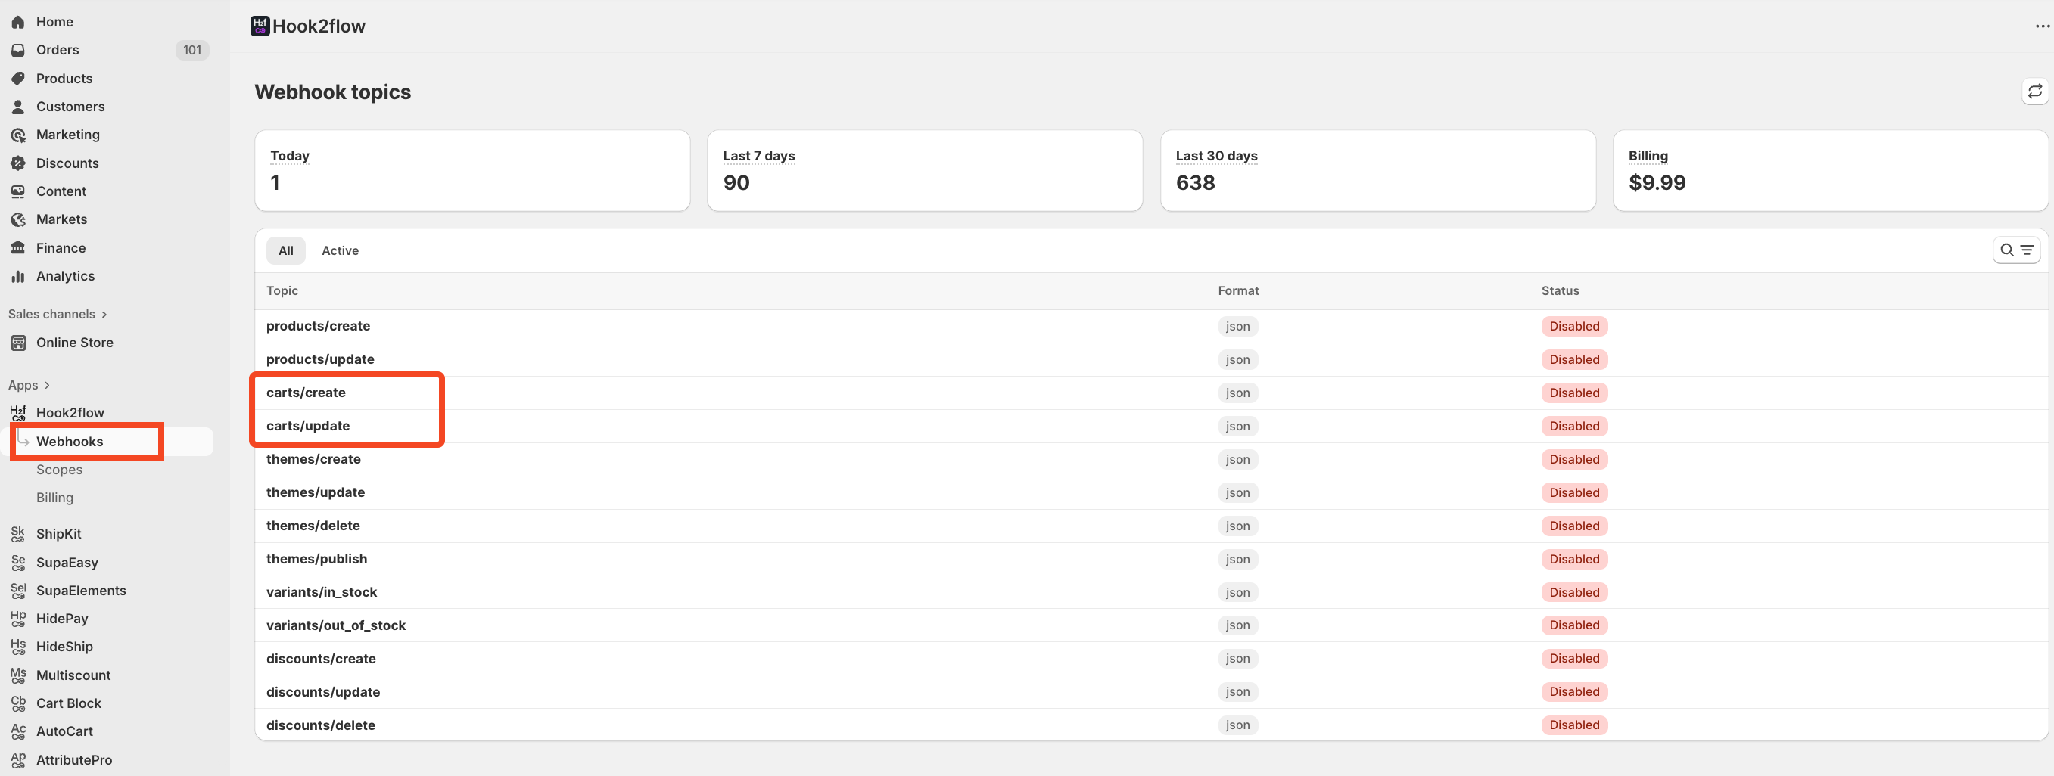
Task: Click the ShipKit app icon
Action: click(x=17, y=534)
